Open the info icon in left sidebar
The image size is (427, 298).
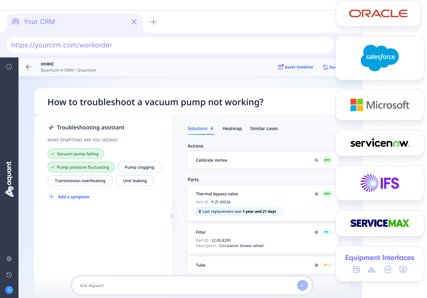[x=9, y=67]
